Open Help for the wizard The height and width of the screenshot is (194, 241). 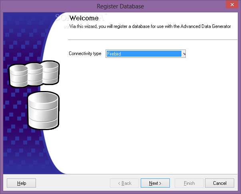(x=21, y=183)
